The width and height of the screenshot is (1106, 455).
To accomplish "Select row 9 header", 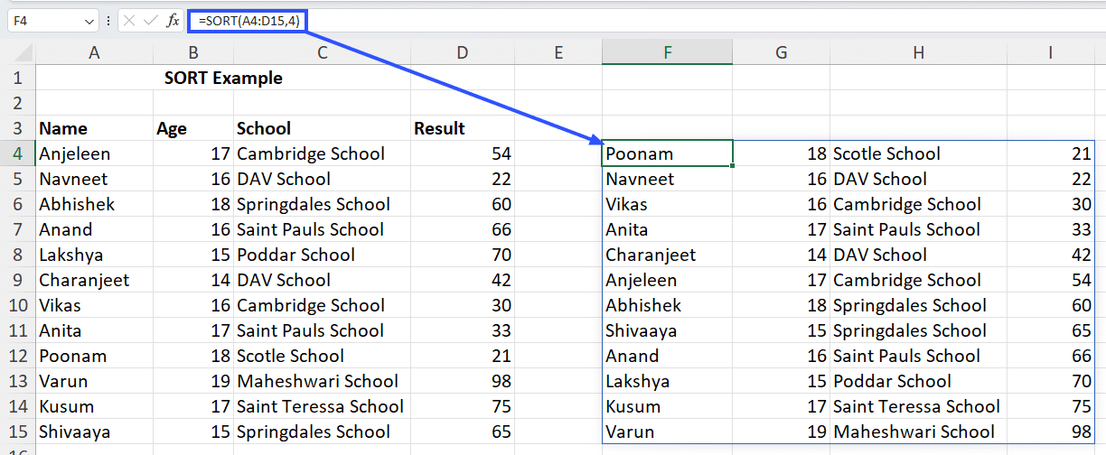I will [18, 280].
